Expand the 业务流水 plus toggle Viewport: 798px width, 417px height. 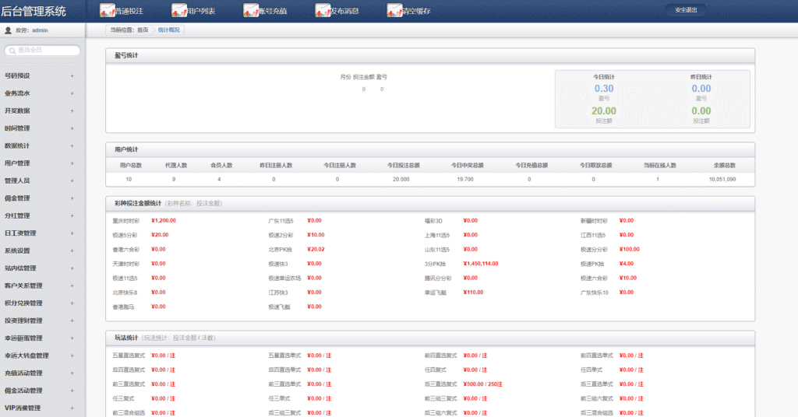[x=72, y=93]
